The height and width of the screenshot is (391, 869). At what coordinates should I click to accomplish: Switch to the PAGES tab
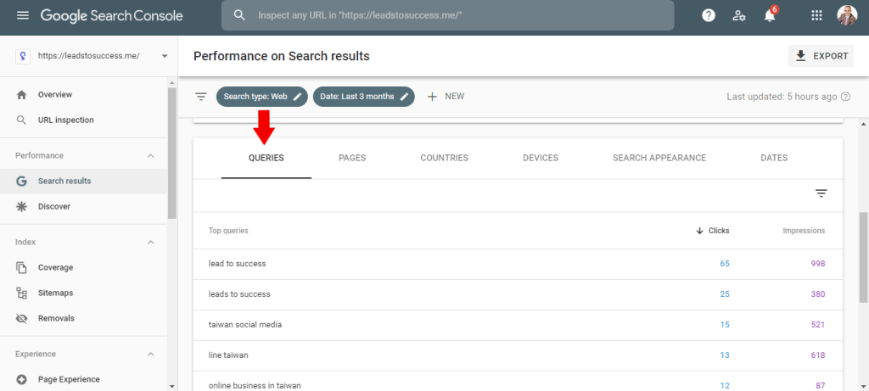(352, 158)
